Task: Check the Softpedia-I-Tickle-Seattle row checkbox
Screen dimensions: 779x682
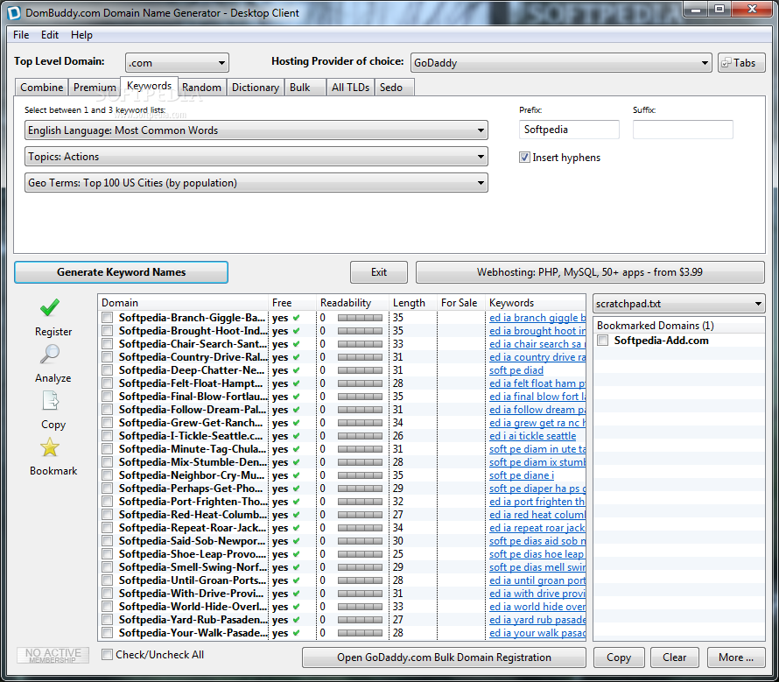Action: (x=108, y=435)
